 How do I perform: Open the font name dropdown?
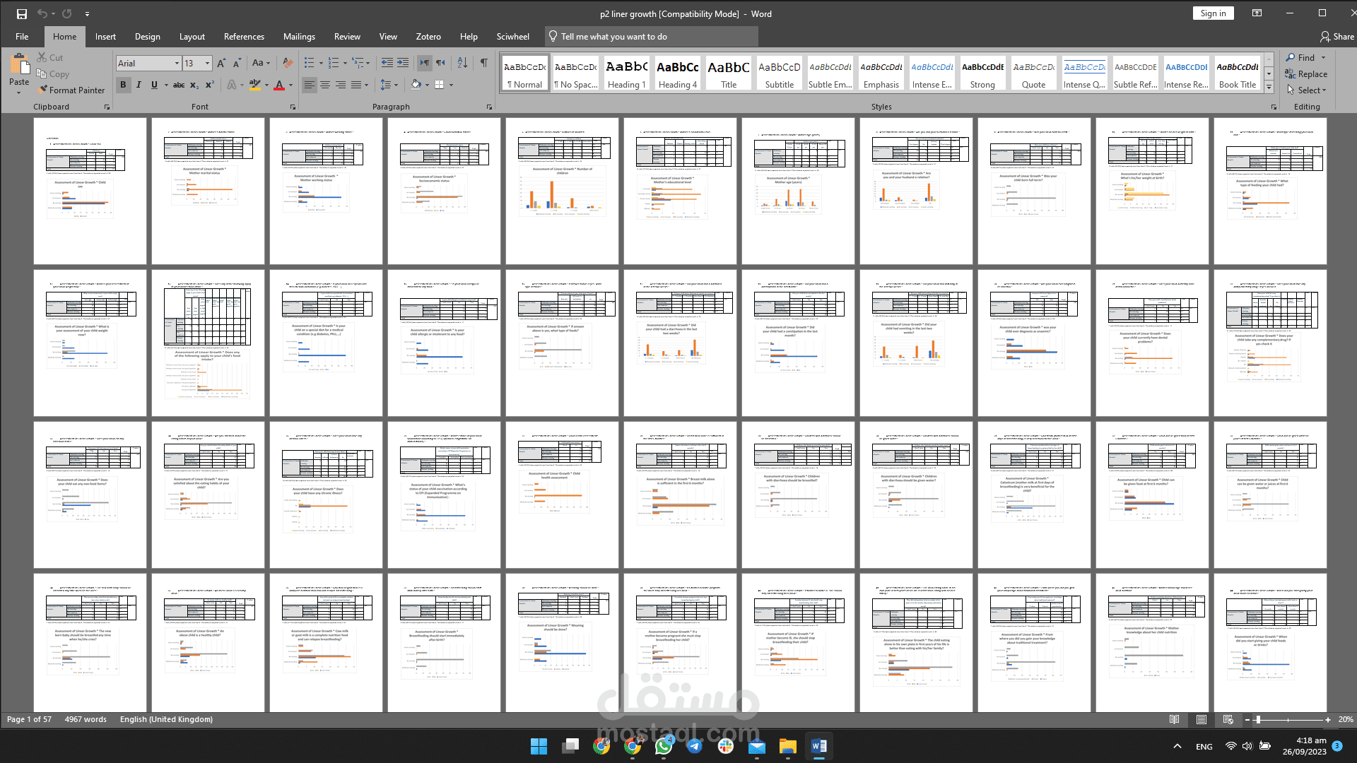click(177, 64)
